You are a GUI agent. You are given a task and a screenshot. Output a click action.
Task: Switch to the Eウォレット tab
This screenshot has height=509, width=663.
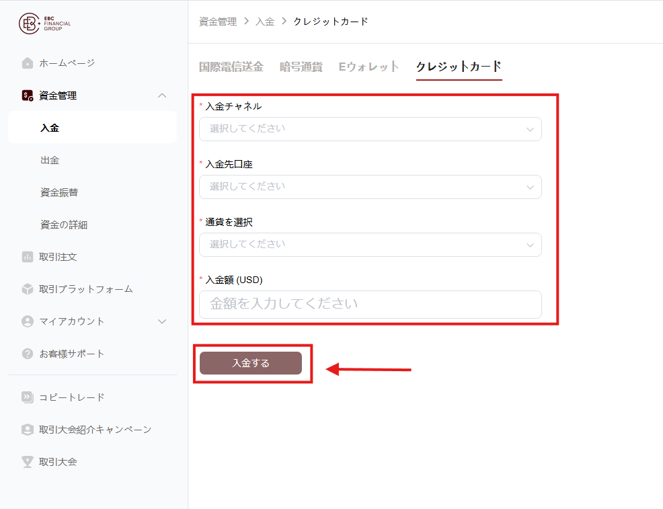pyautogui.click(x=368, y=67)
